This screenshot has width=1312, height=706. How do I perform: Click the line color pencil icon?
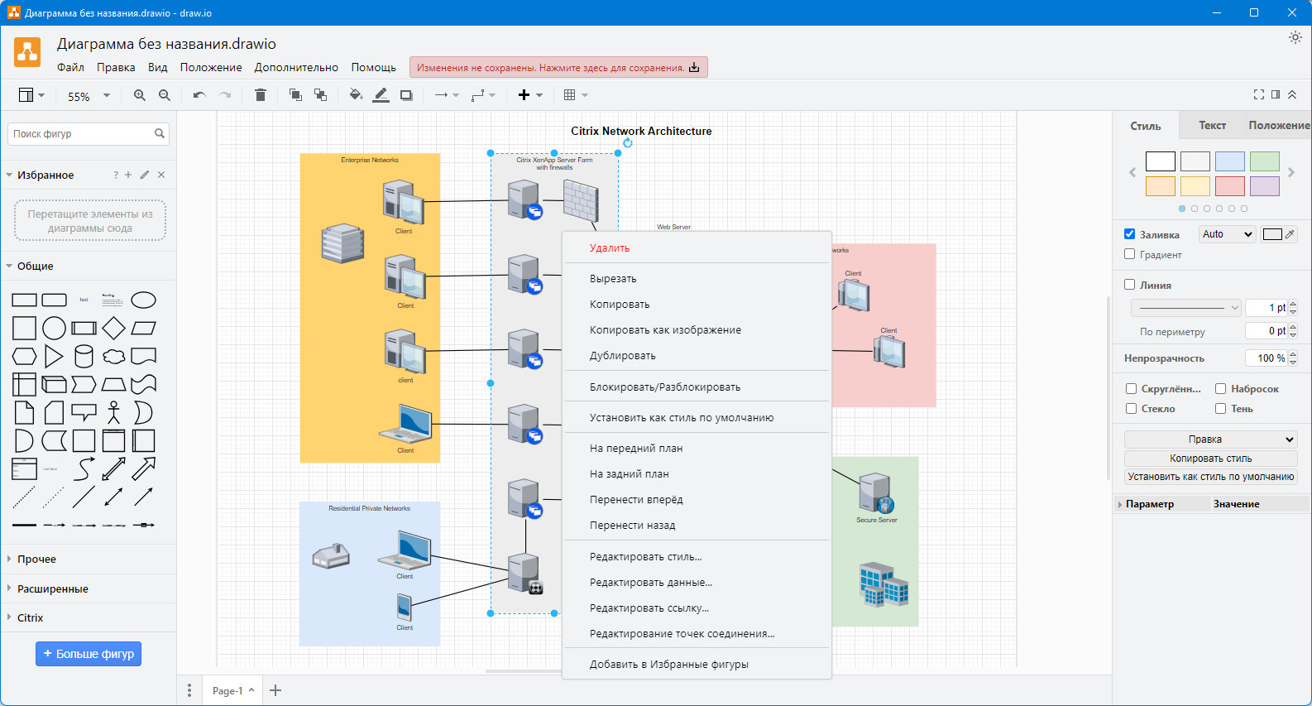click(x=381, y=95)
